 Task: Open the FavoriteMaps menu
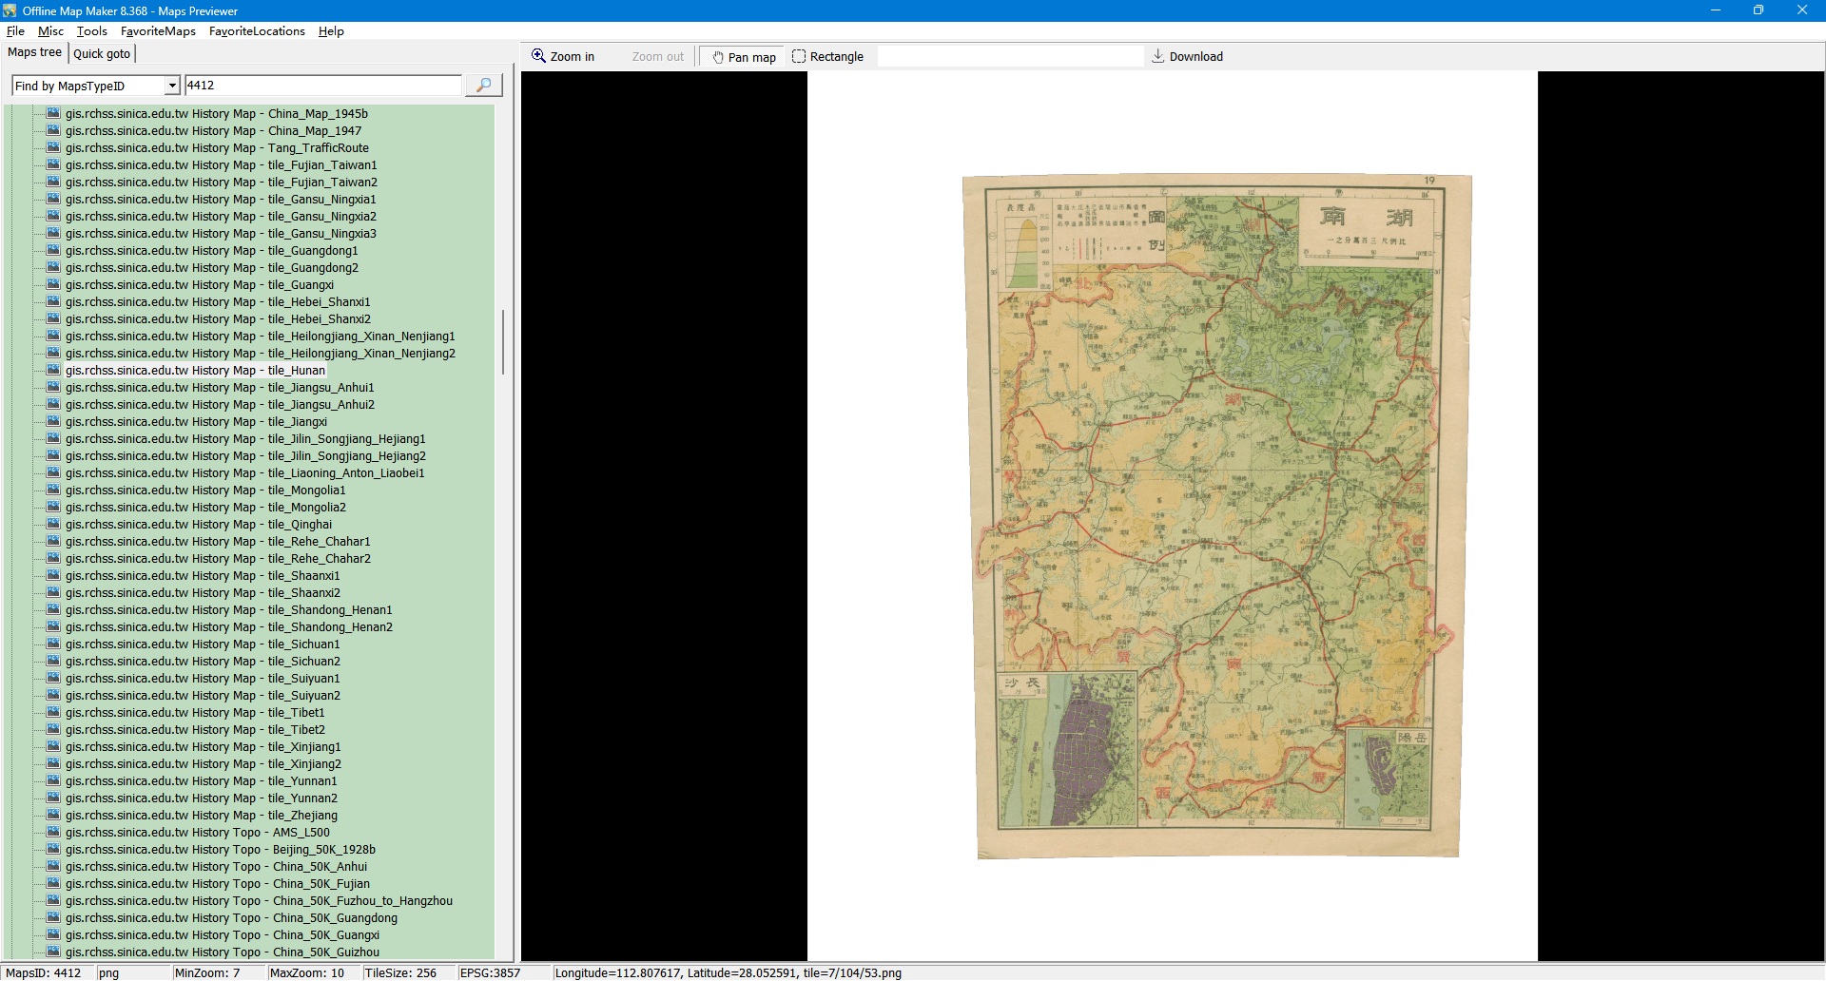158,31
